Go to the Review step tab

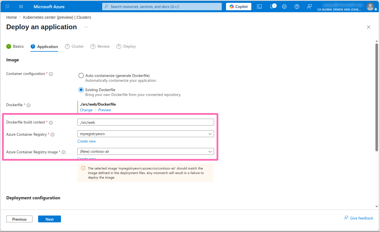click(100, 46)
